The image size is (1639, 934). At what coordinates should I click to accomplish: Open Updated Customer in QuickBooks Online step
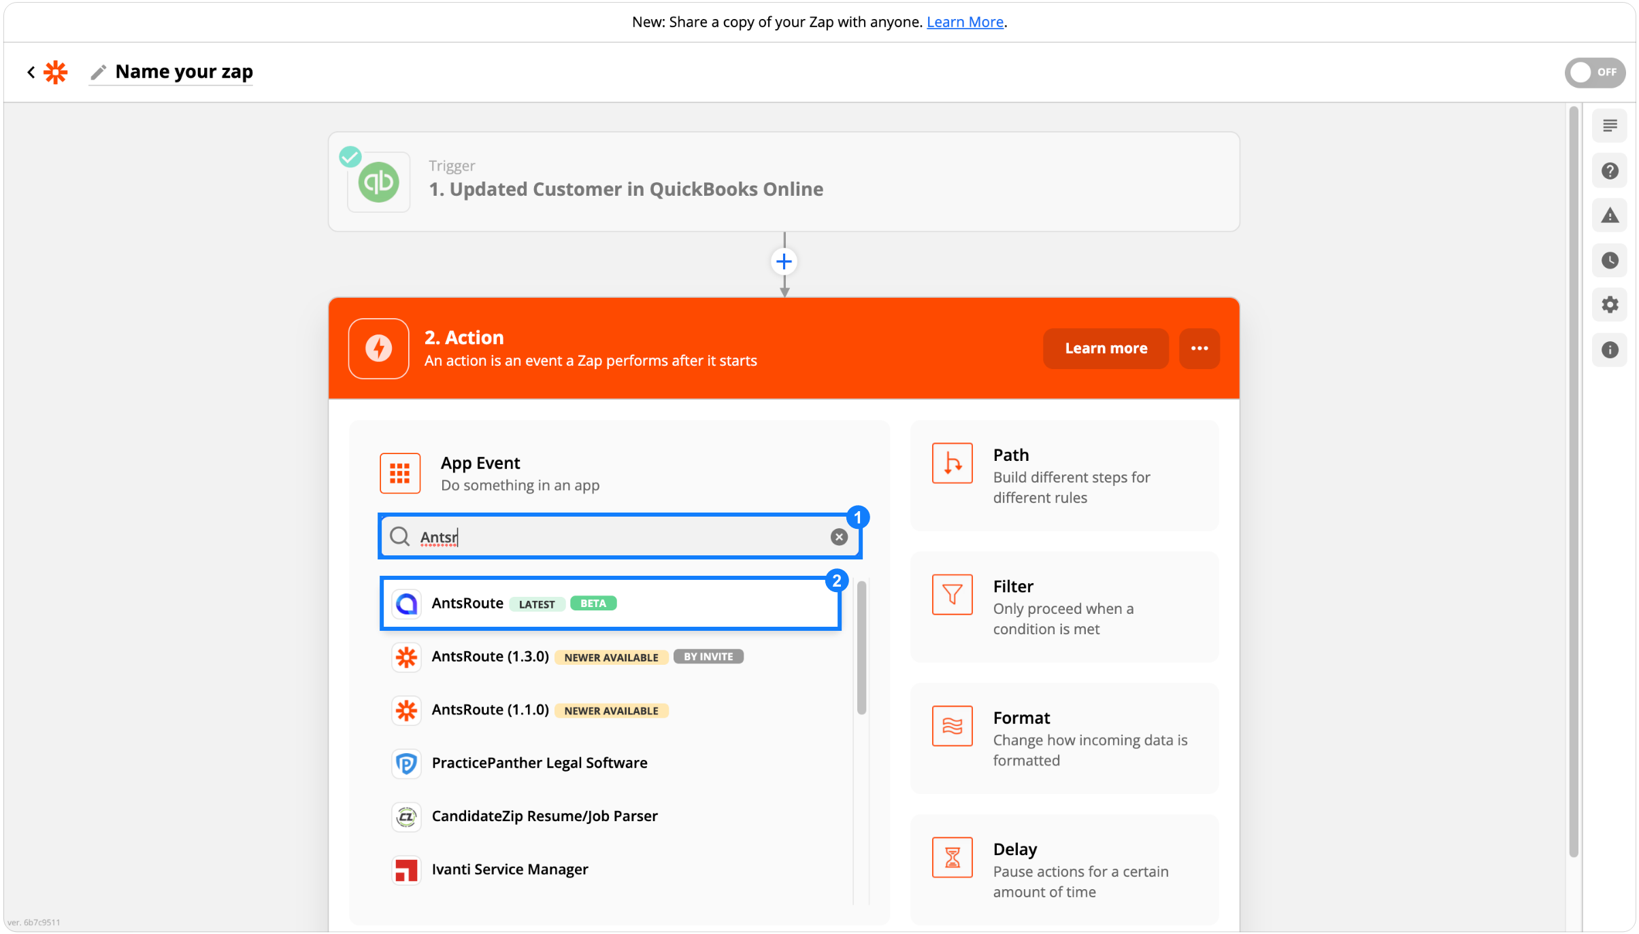[x=784, y=181]
